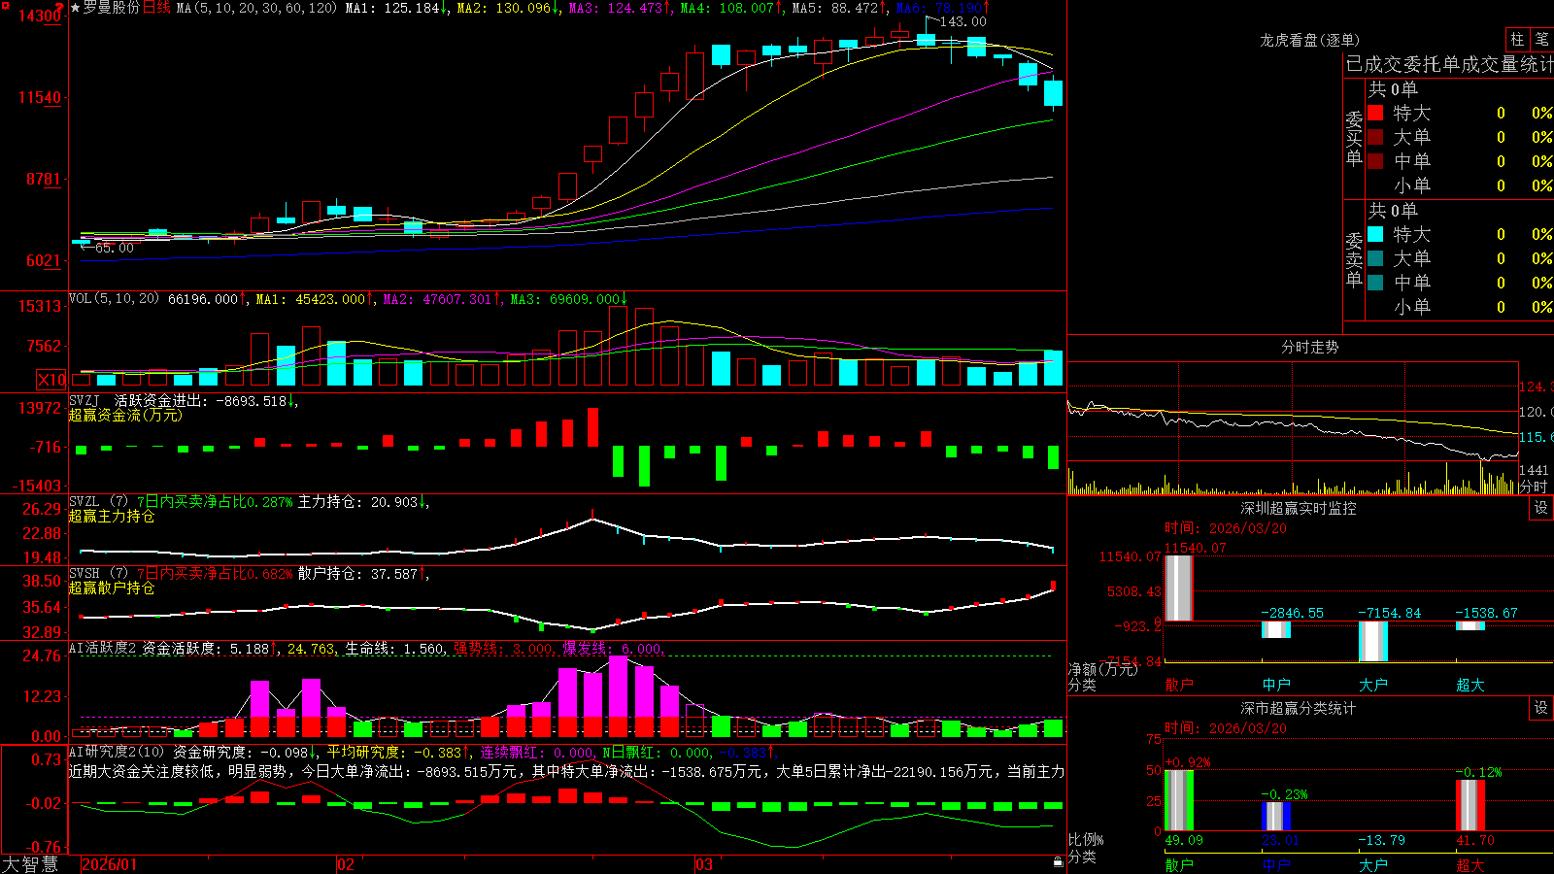Click the -7154.84 大户 net amount value
This screenshot has height=874, width=1554.
pyautogui.click(x=1389, y=613)
